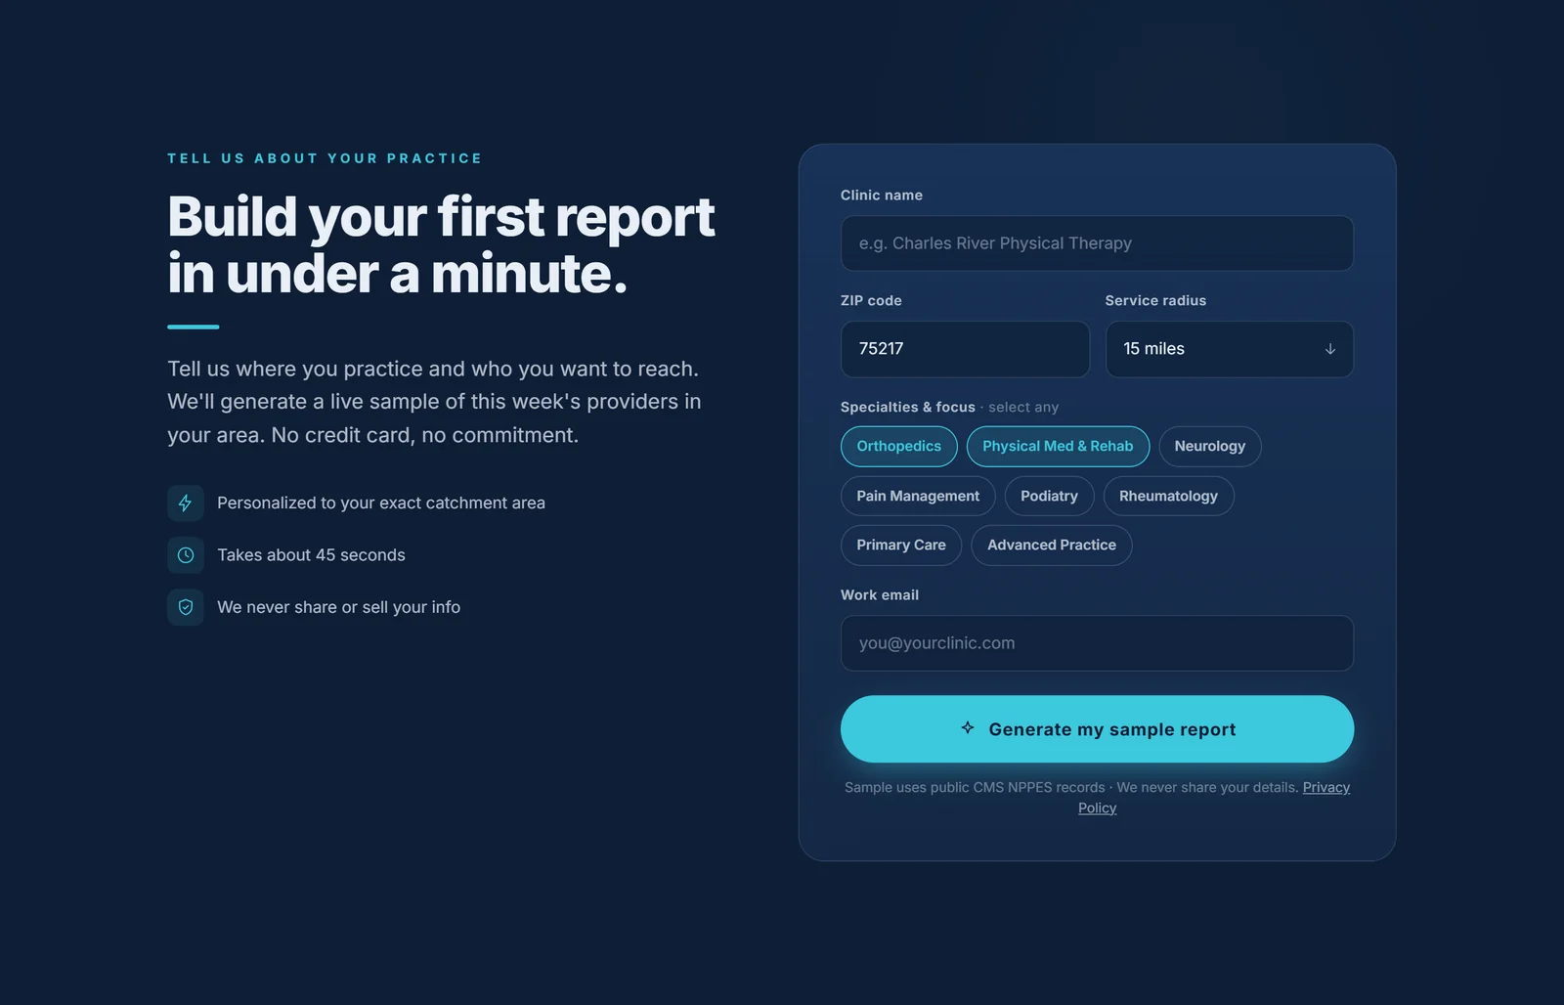This screenshot has height=1005, width=1564.
Task: Select the Rheumatology specialty chip
Action: 1168,497
